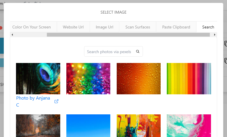The height and width of the screenshot is (137, 227).
Task: Pick the peacock feather photo
Action: [x=38, y=79]
